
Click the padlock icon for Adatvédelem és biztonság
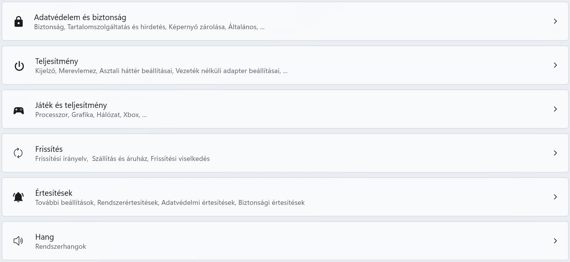click(18, 22)
